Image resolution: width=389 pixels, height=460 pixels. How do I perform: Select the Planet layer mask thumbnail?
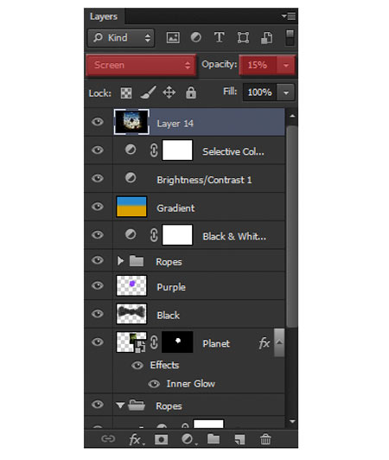click(177, 342)
